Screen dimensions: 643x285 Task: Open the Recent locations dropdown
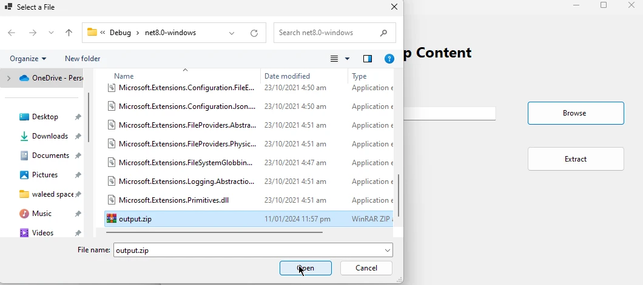click(51, 33)
